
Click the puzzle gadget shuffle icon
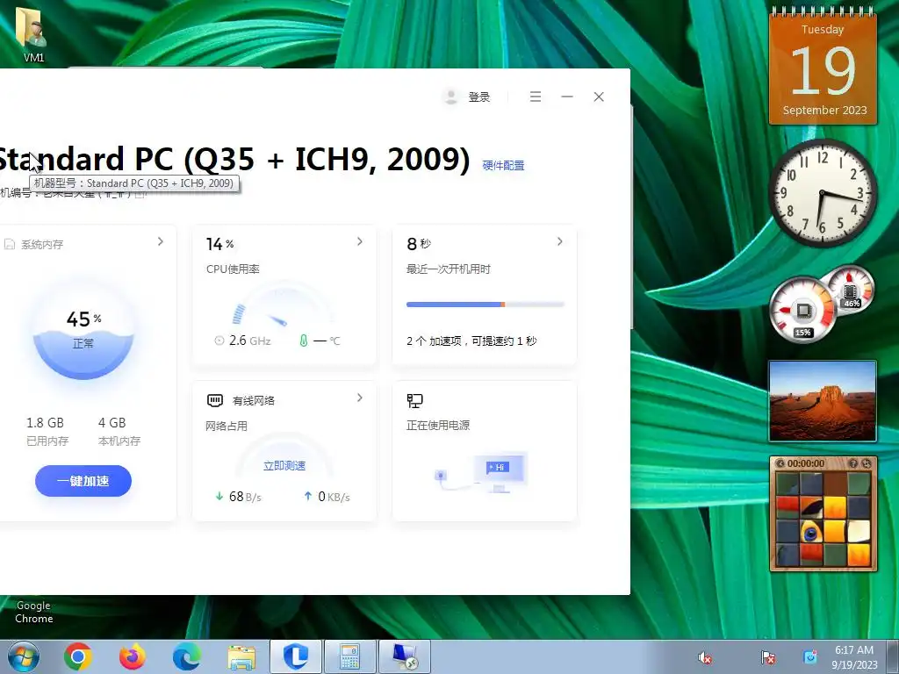pos(867,463)
